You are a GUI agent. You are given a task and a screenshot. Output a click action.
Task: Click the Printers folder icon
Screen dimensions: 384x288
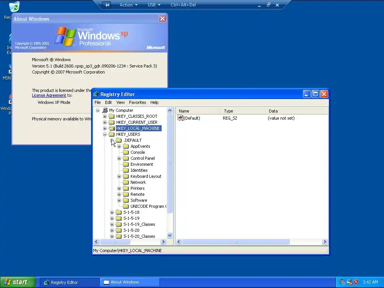click(x=126, y=188)
